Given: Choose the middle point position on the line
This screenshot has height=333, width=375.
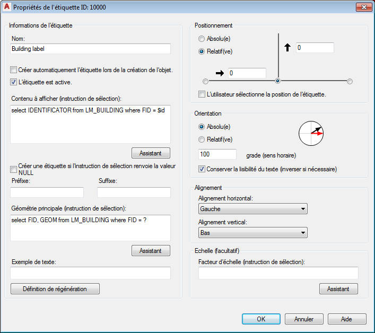Looking at the screenshot, I should tap(277, 81).
